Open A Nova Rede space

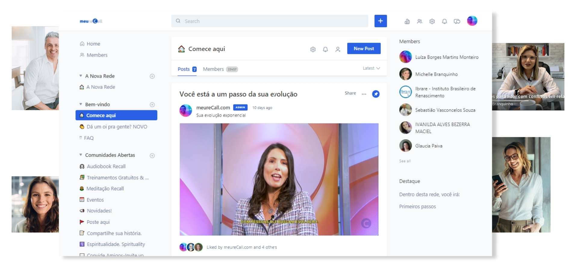[x=97, y=87]
